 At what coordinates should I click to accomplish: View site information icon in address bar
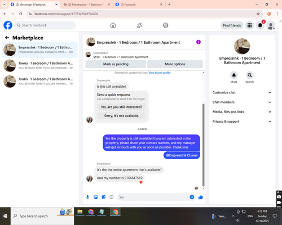point(30,14)
